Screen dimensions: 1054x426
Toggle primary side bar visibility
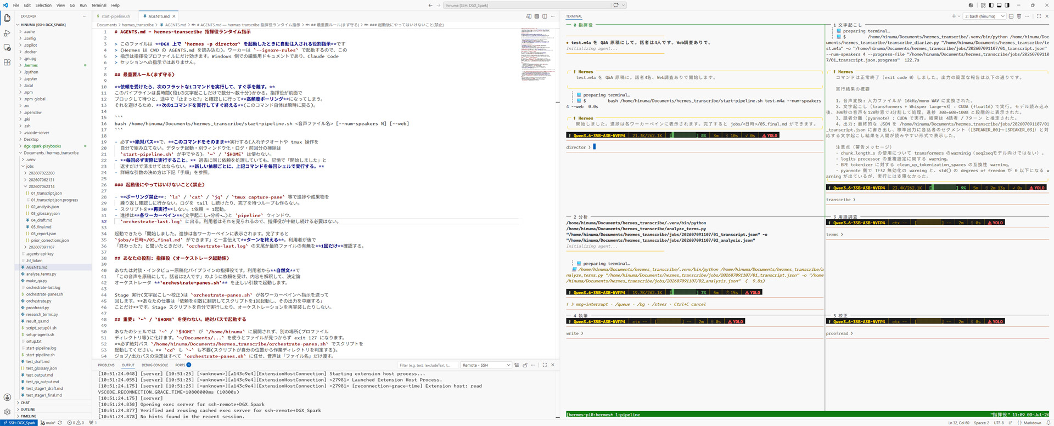(x=991, y=5)
